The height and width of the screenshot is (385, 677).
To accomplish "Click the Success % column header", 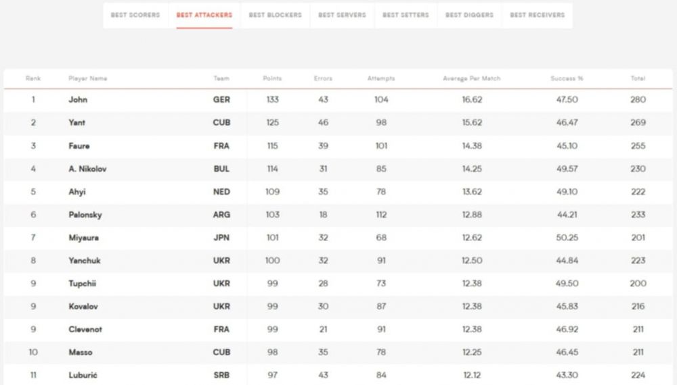I will tap(567, 78).
